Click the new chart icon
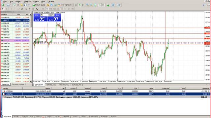Image resolution: width=211 pixels, height=118 pixels. point(3,5)
